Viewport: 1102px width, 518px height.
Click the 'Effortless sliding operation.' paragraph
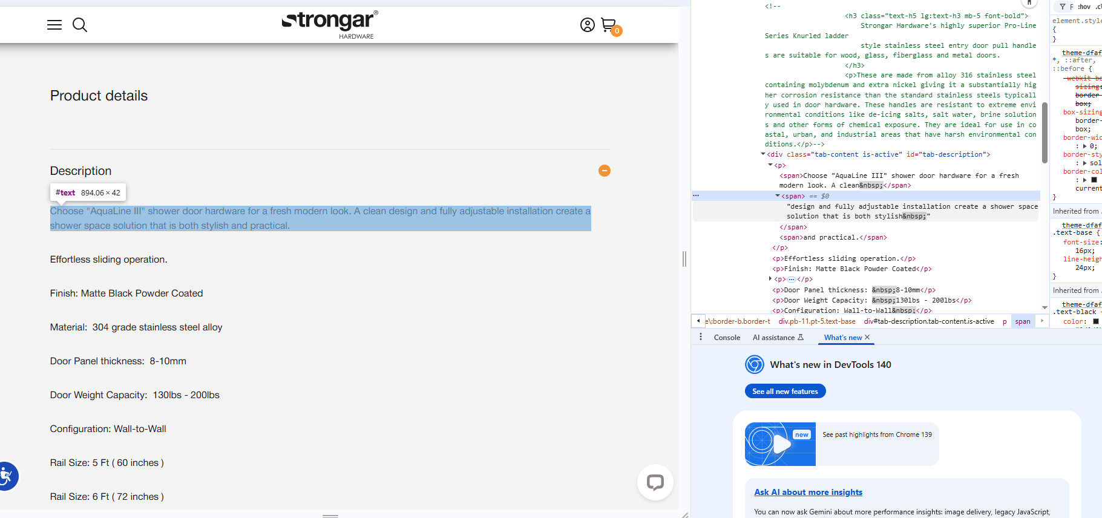109,260
